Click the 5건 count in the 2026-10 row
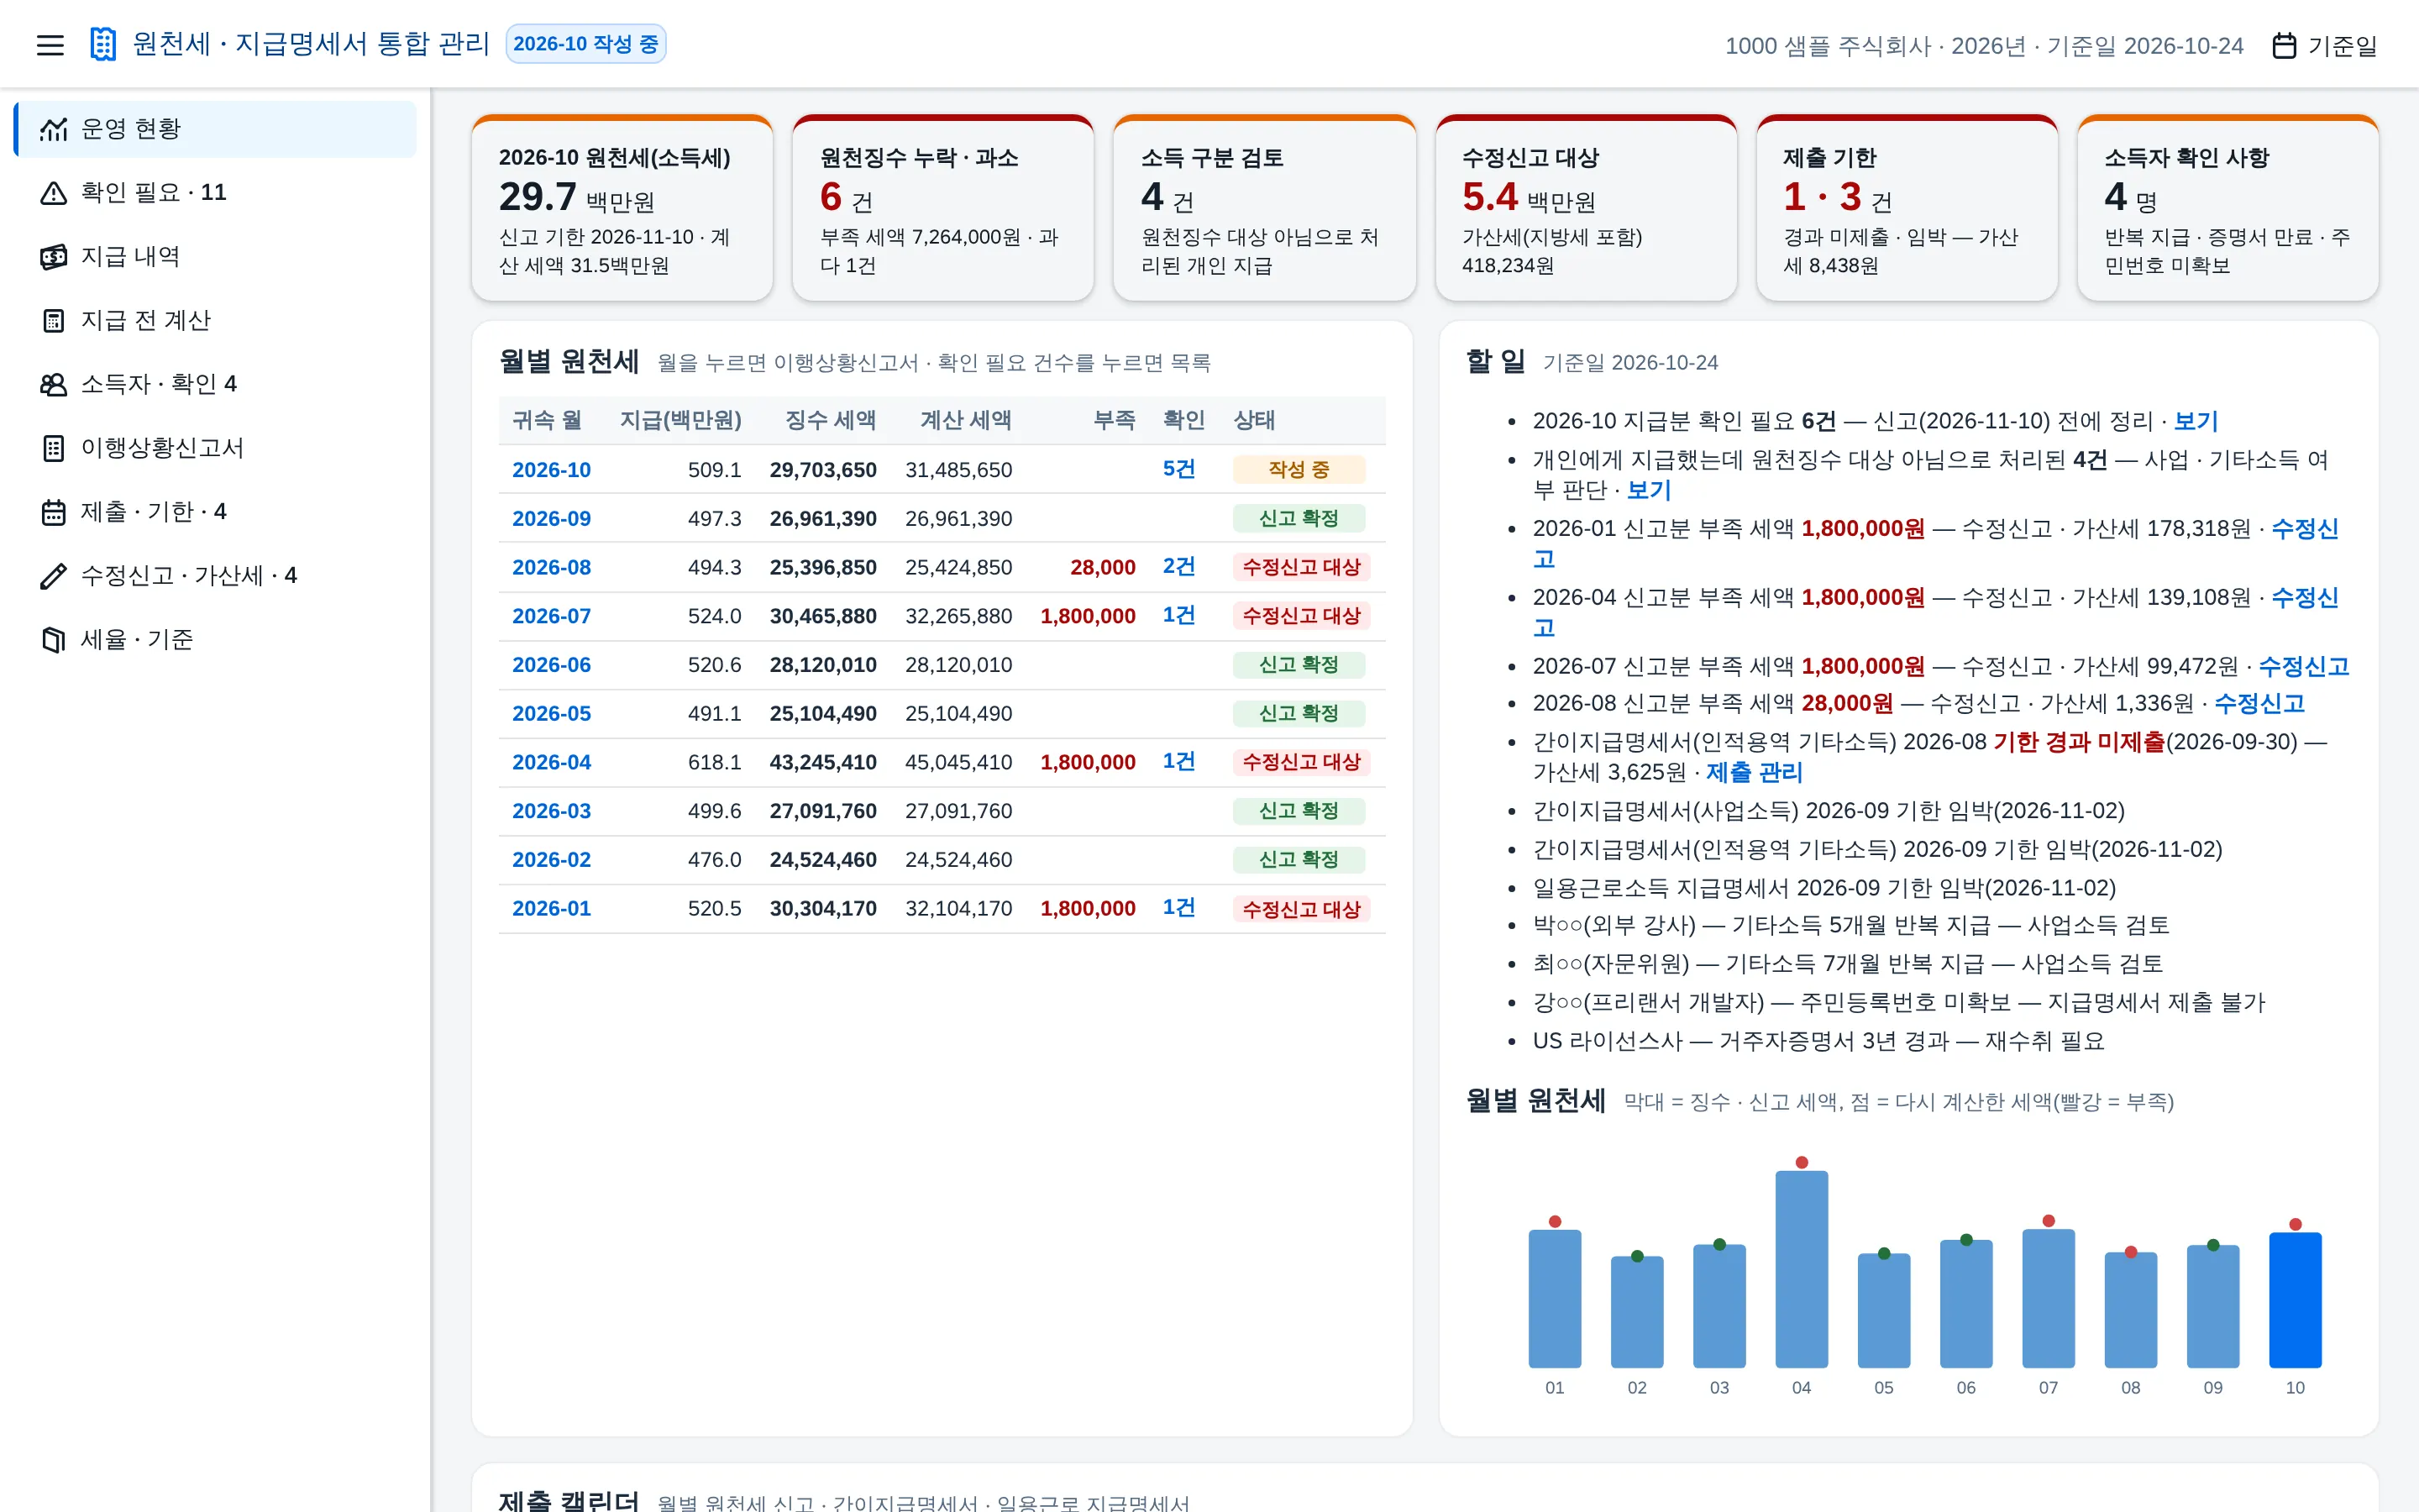Viewport: 2419px width, 1512px height. [1178, 469]
